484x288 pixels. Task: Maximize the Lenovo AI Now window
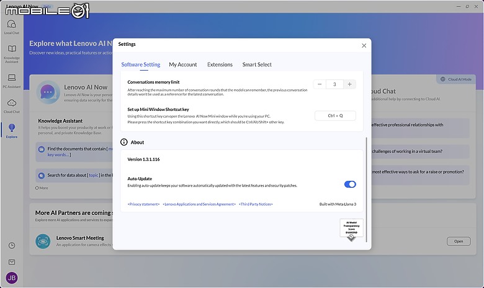pyautogui.click(x=468, y=6)
